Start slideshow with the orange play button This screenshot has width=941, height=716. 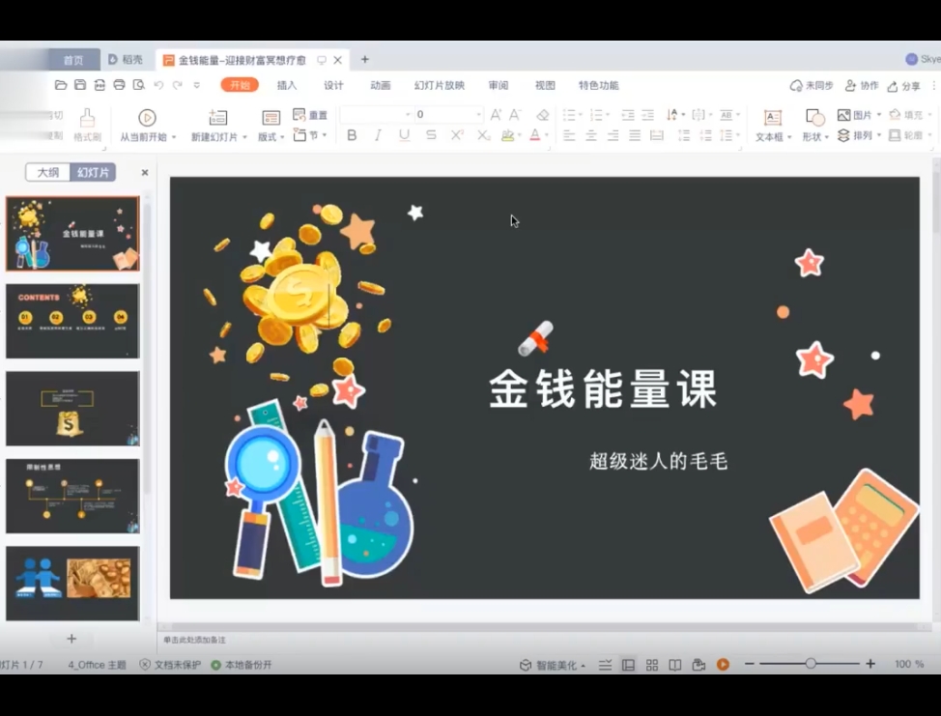click(724, 664)
